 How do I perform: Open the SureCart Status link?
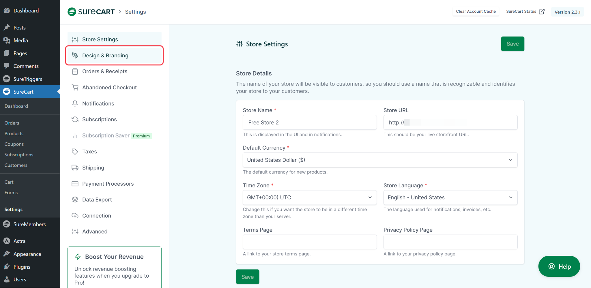pos(525,12)
